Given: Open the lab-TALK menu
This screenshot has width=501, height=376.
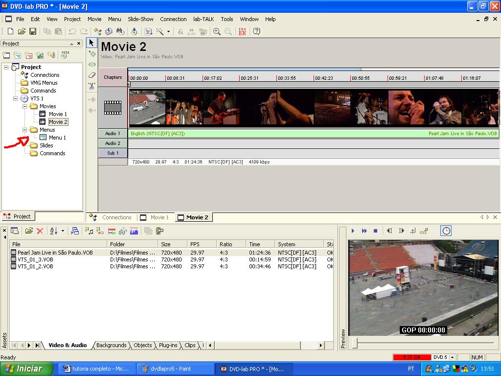Looking at the screenshot, I should (204, 19).
